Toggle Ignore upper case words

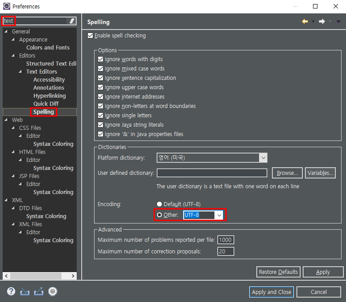coord(100,87)
